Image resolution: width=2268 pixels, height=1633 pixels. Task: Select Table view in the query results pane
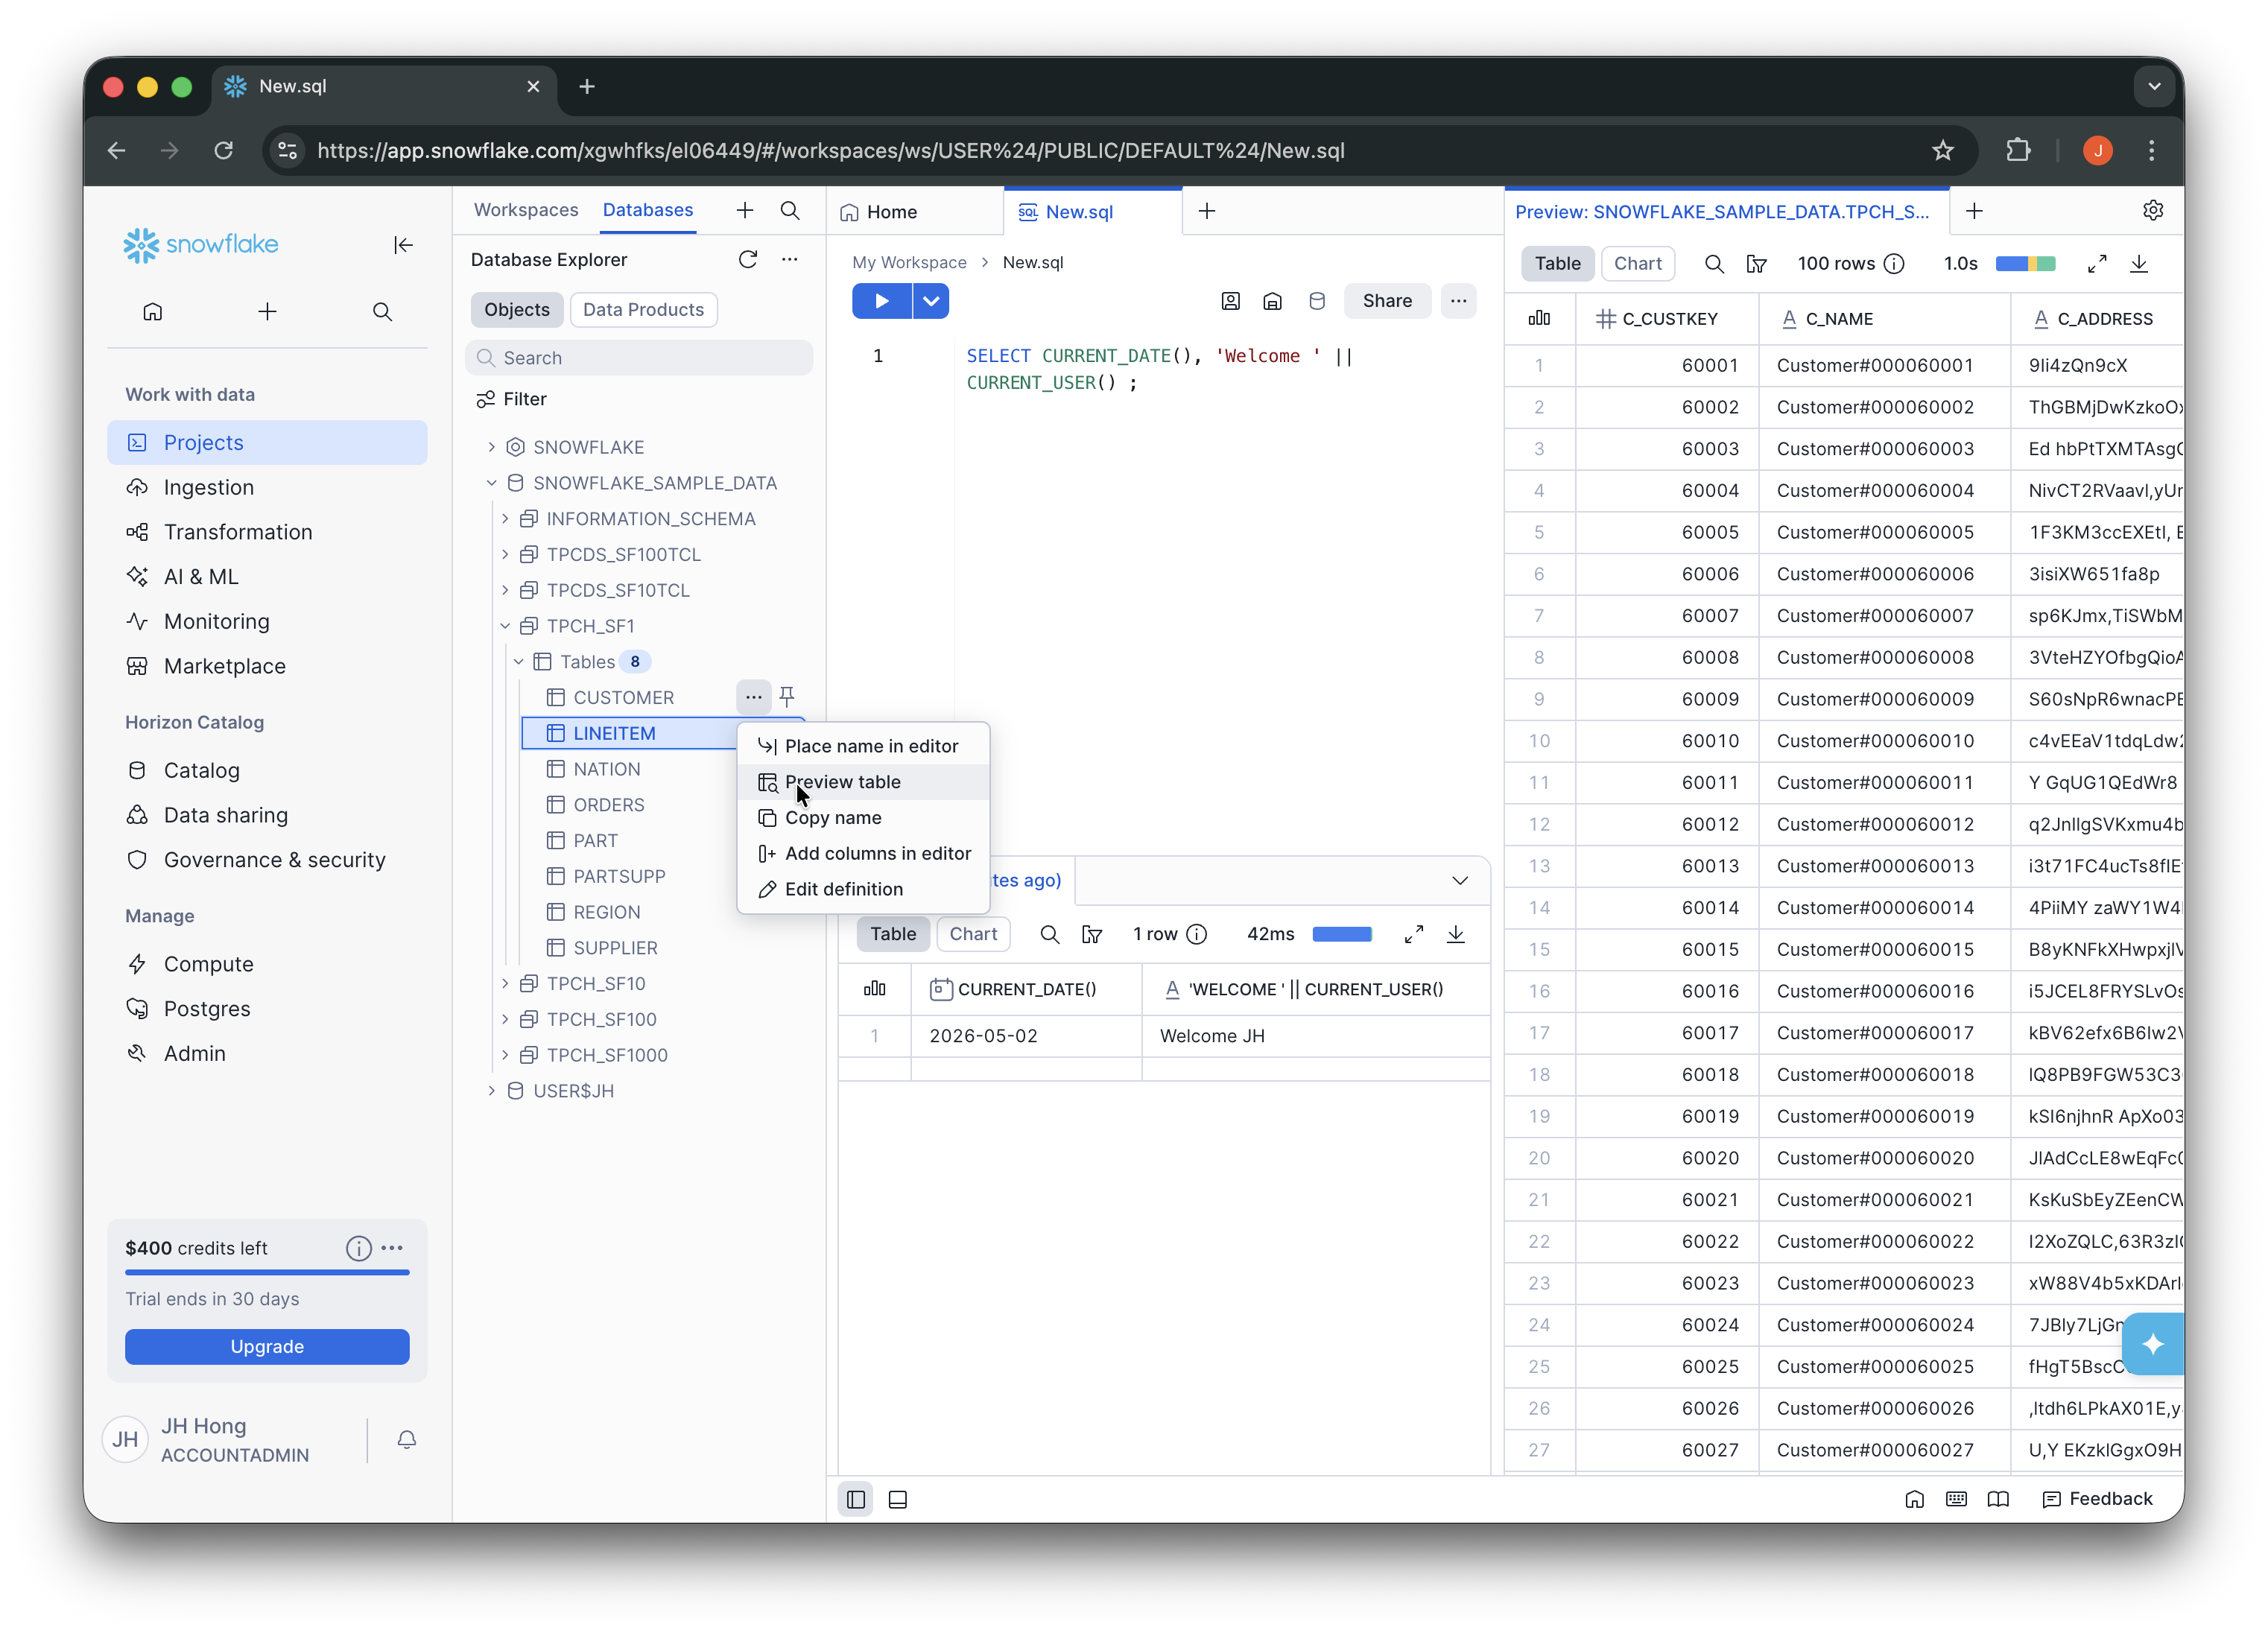[x=893, y=934]
